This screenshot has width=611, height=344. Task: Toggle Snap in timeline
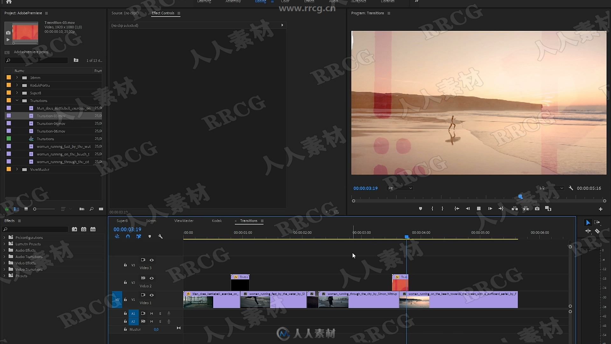click(128, 236)
